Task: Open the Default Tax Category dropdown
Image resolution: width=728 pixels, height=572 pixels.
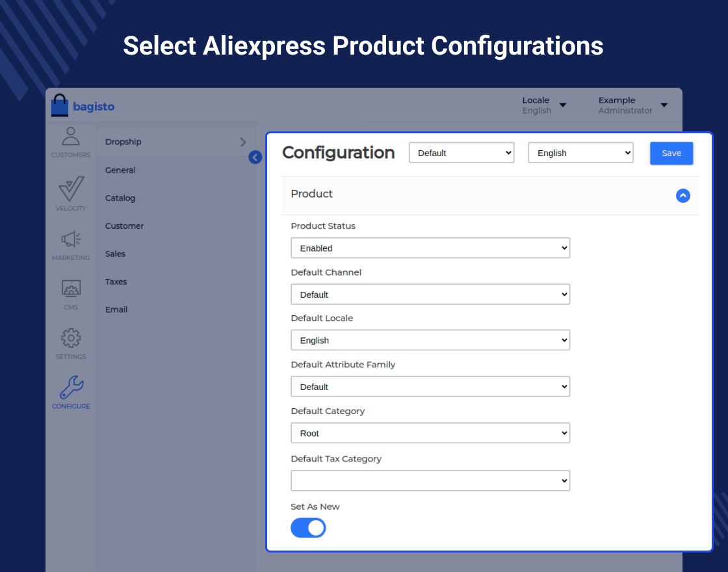Action: click(430, 480)
